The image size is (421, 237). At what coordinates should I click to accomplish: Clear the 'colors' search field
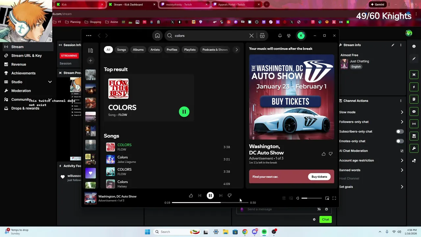pyautogui.click(x=251, y=36)
